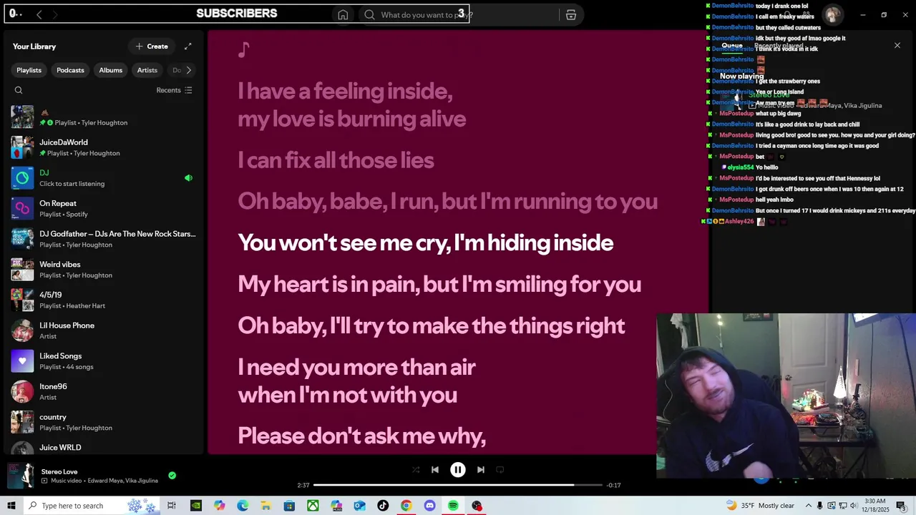Screen dimensions: 916x515
Task: Open TikTok from the taskbar
Action: click(383, 506)
